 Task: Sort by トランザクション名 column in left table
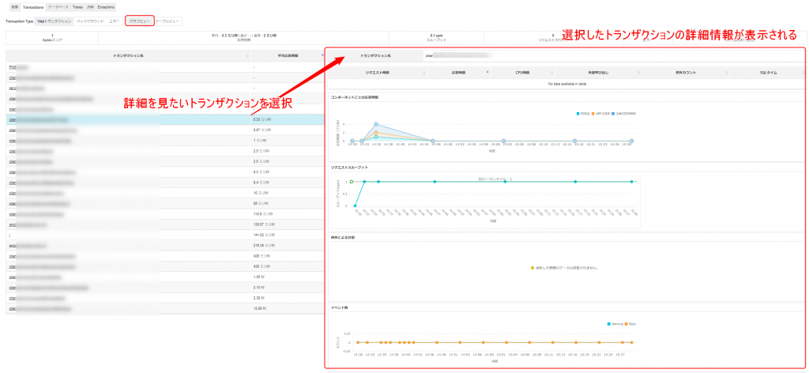coord(128,55)
